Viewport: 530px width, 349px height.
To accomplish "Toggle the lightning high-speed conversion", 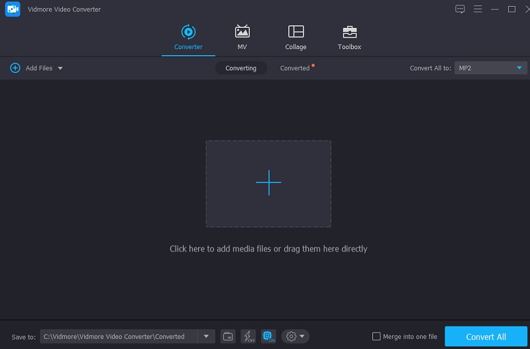I will click(x=248, y=336).
